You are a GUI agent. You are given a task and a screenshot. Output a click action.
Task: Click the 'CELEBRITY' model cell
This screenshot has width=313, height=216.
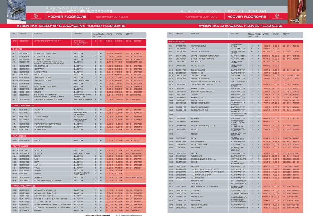tap(39, 89)
